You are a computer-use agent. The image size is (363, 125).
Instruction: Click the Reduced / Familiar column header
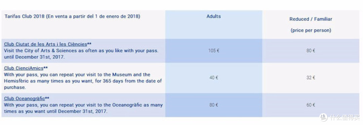click(x=311, y=19)
